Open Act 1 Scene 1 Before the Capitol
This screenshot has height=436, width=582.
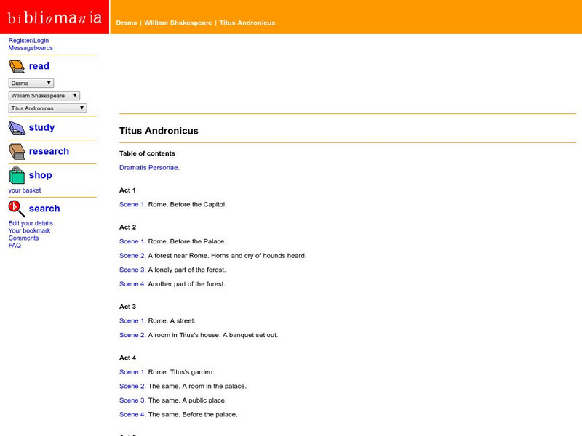click(x=132, y=204)
